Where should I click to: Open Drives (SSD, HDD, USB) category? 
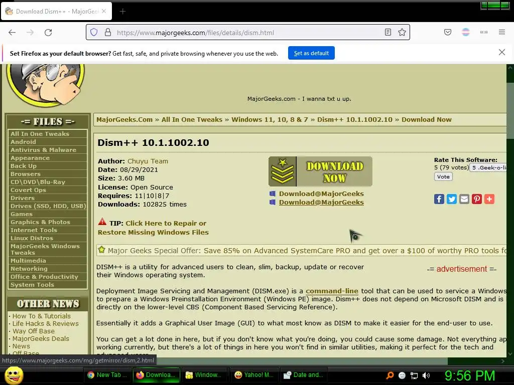tap(48, 206)
